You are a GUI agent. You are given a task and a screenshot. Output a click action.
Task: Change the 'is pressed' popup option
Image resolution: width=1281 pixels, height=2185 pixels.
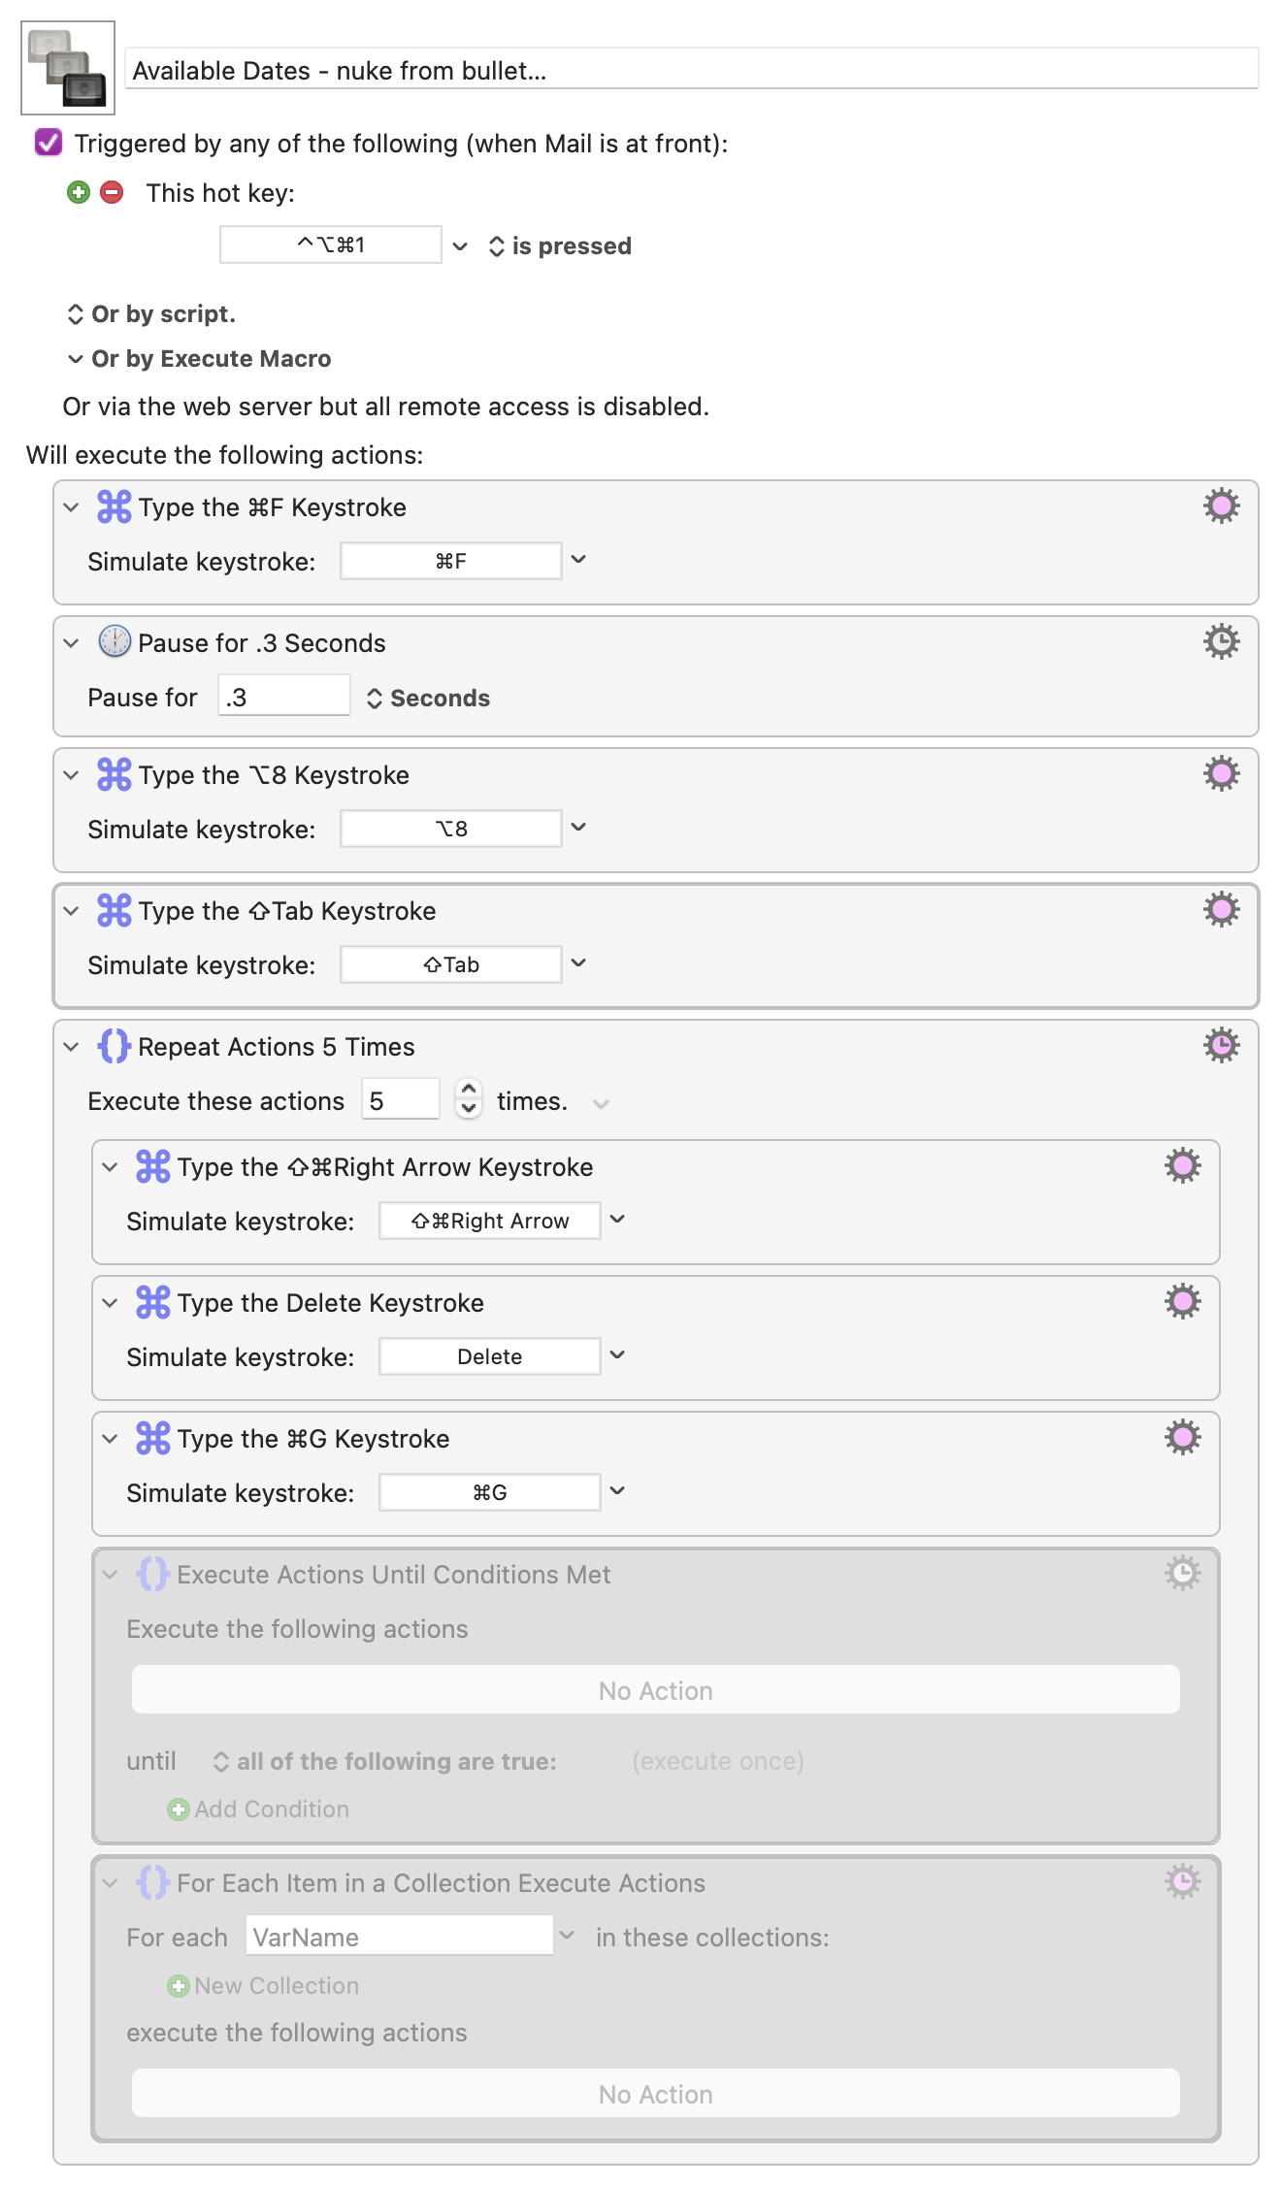click(x=560, y=246)
